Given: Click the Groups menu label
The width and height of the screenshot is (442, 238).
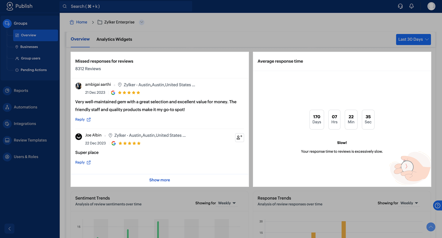Looking at the screenshot, I should 21,23.
